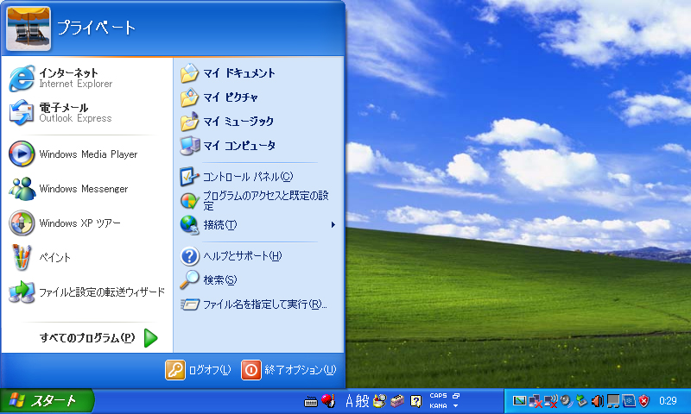Open the IME Pad icon
Image resolution: width=691 pixels, height=414 pixels.
(379, 401)
